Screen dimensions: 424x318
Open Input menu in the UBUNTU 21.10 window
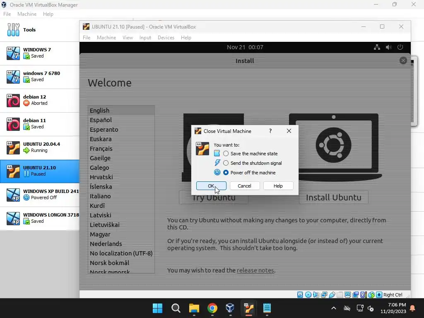coord(145,38)
